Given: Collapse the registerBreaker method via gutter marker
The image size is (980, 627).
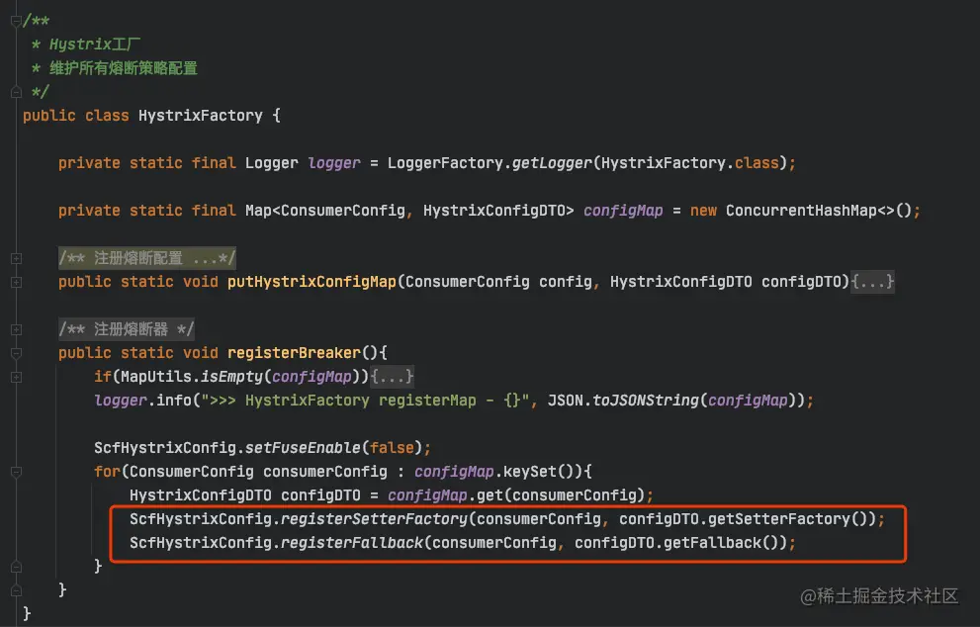Looking at the screenshot, I should click(16, 353).
